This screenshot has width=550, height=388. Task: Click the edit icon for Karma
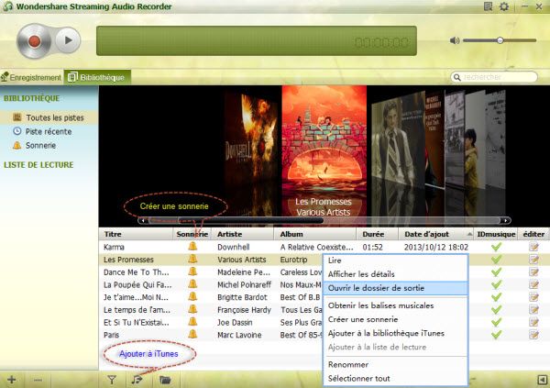(x=533, y=247)
